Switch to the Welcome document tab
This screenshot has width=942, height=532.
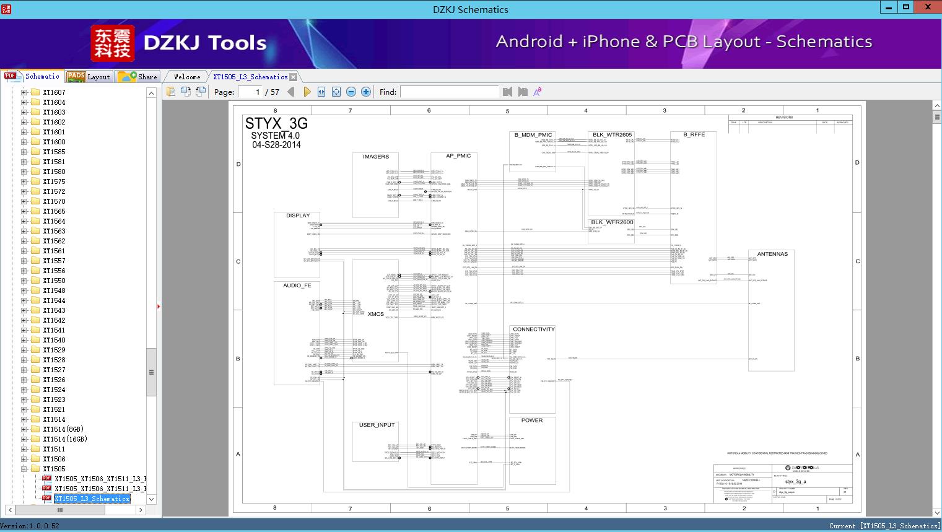[x=187, y=77]
